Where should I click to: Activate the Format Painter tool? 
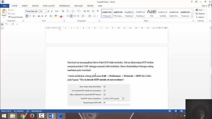point(15,17)
